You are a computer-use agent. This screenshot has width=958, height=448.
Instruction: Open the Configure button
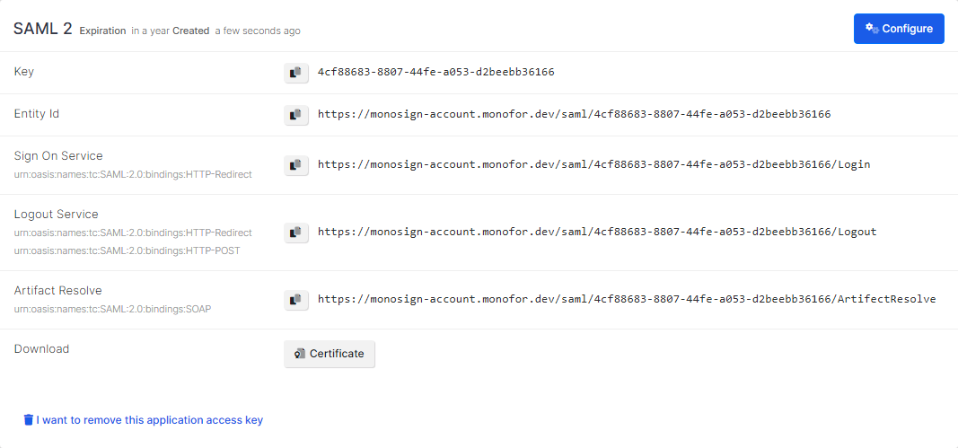click(898, 29)
